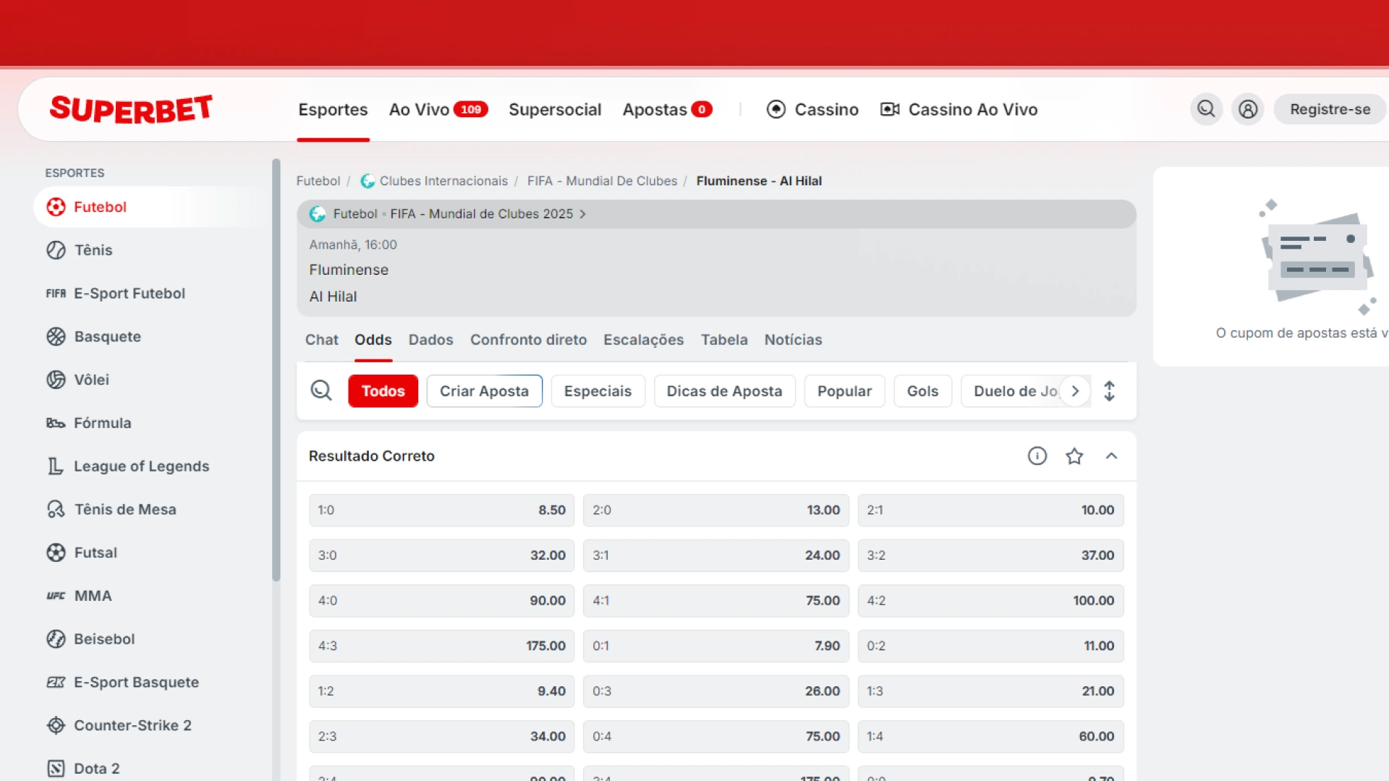
Task: Go to Futebol breadcrumb link
Action: pos(318,181)
